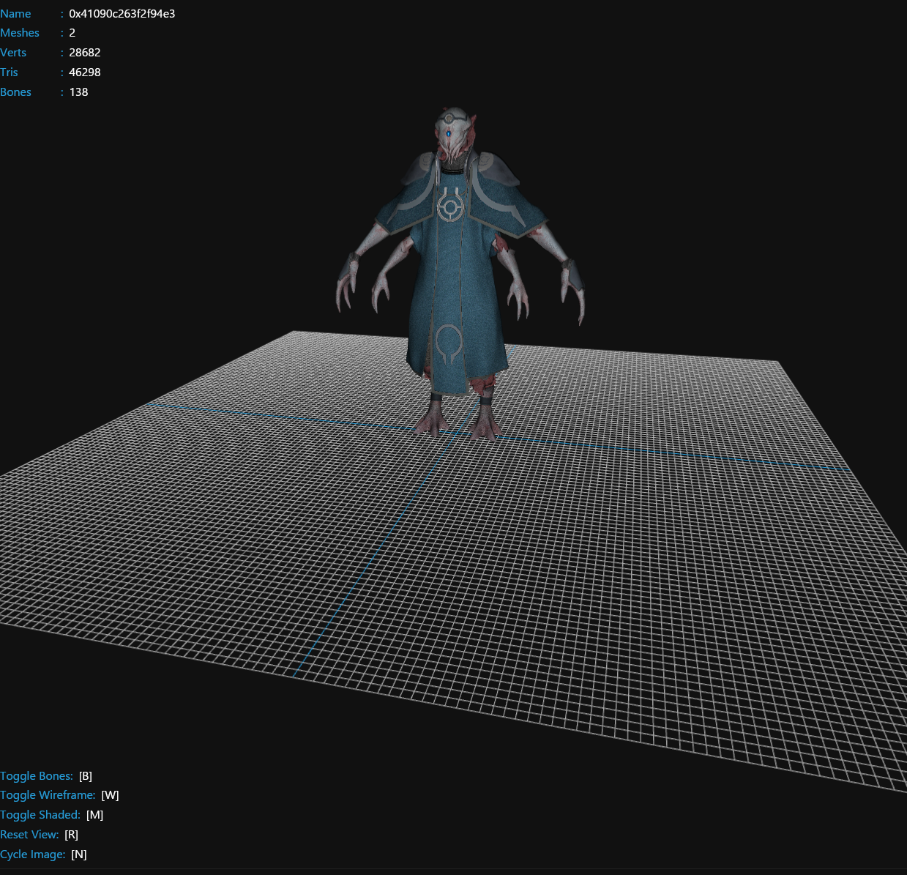
Task: Select the model name 0x41090c263f2f94e3
Action: coord(122,14)
